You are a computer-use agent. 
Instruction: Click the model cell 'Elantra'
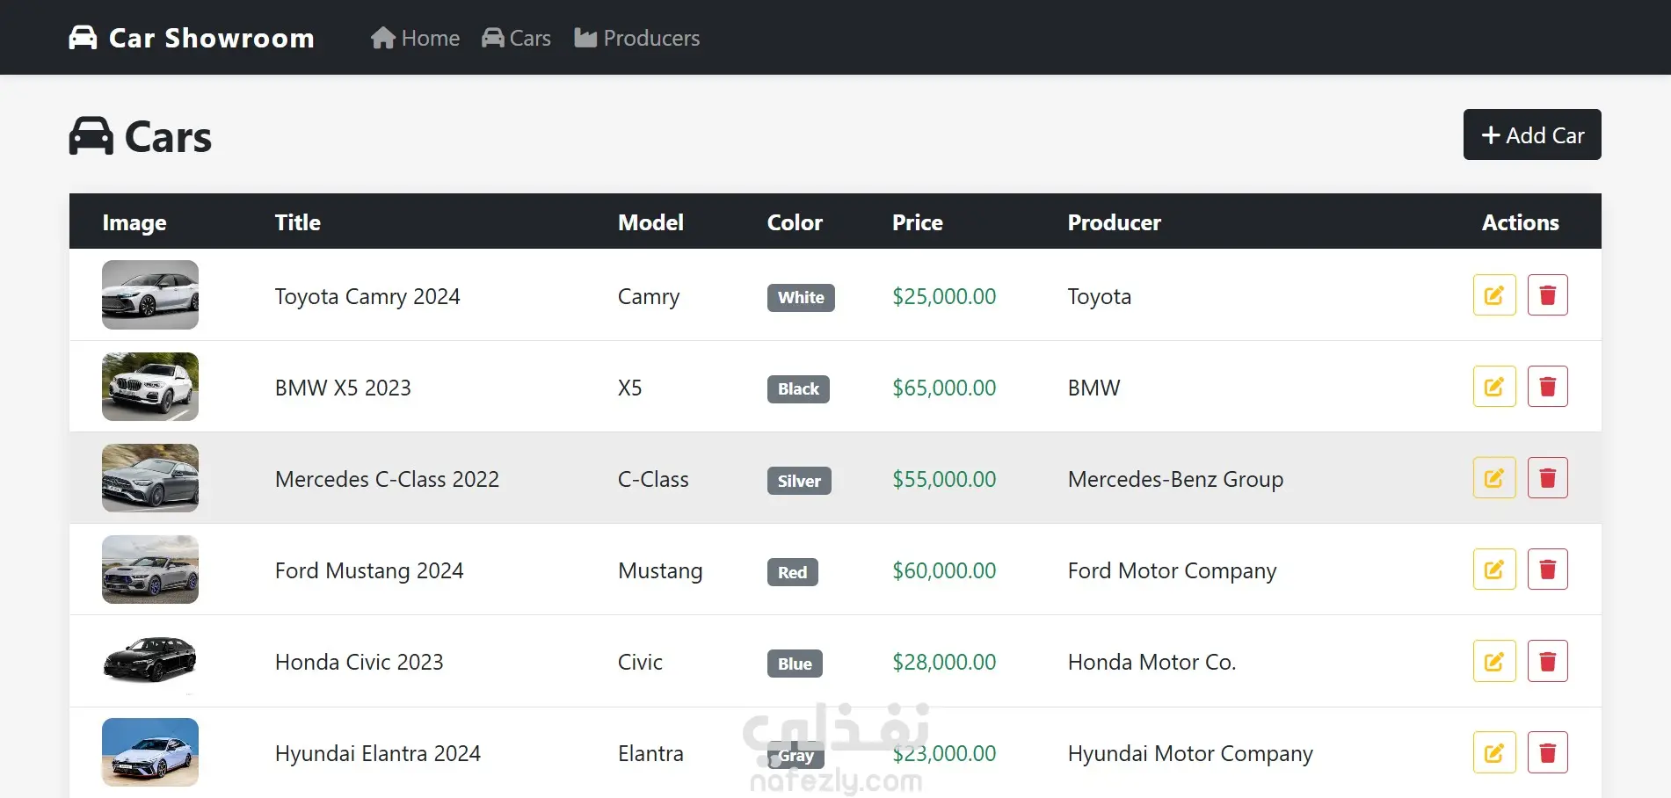click(x=650, y=753)
